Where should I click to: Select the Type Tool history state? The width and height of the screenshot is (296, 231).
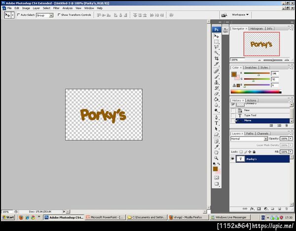[x=262, y=115]
